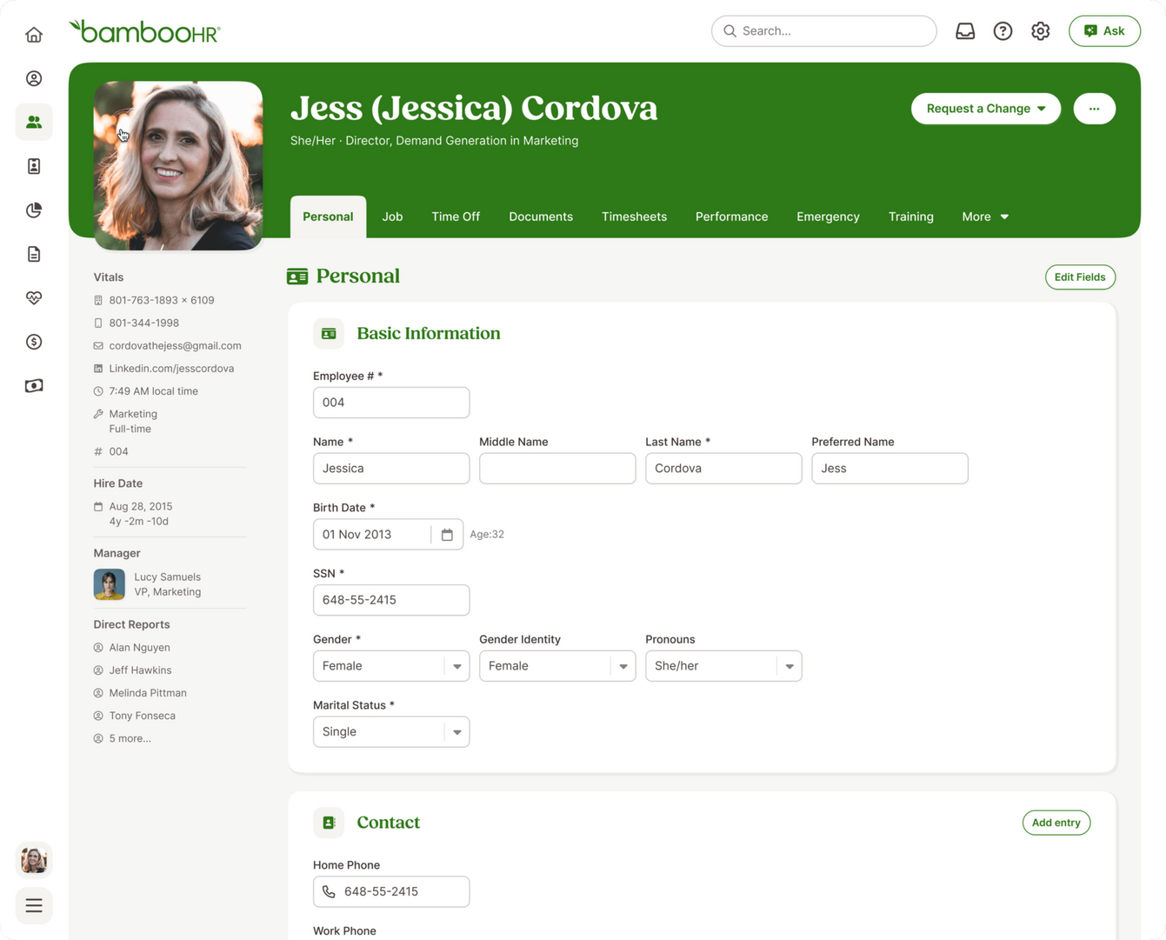Open the Timesheets tab
Image resolution: width=1166 pixels, height=940 pixels.
coord(634,217)
